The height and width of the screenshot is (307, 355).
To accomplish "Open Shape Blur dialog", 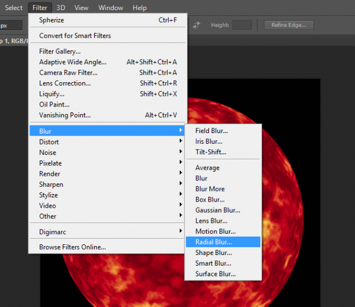I will (x=223, y=253).
